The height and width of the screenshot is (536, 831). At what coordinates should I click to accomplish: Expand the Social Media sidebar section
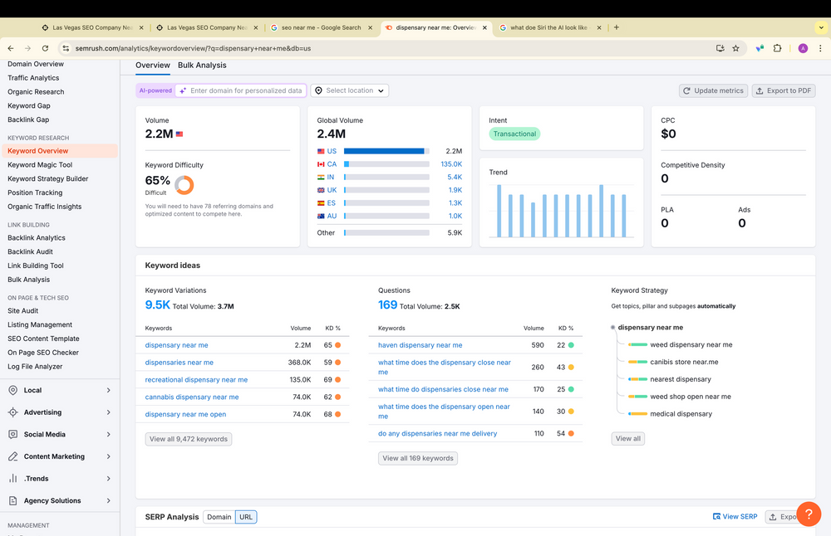click(x=108, y=435)
